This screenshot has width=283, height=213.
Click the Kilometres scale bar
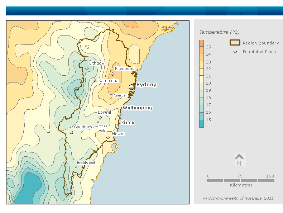click(240, 180)
